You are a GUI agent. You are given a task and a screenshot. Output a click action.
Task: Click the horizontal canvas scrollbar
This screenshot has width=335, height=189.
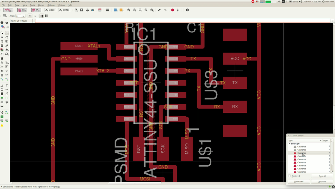click(x=134, y=183)
